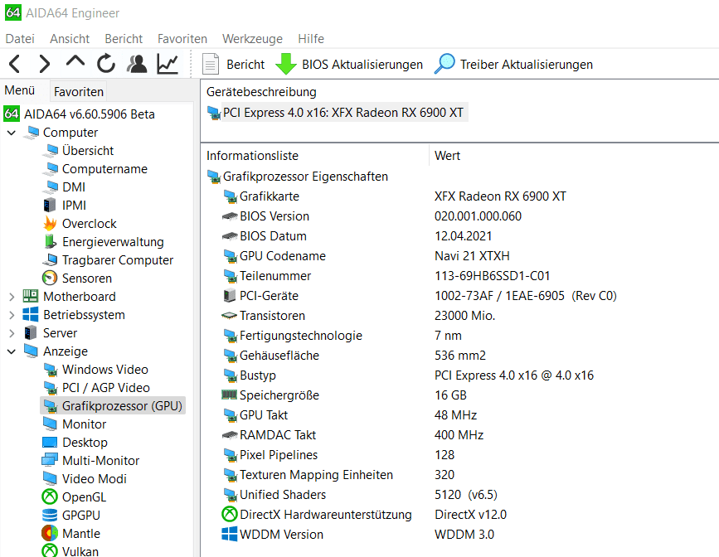The height and width of the screenshot is (557, 719).
Task: Click the Wert column header
Action: [447, 155]
